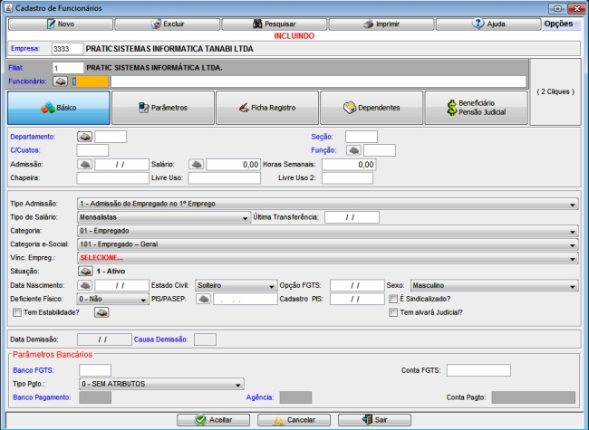Open the Tipo Pgto. dropdown
Image resolution: width=589 pixels, height=430 pixels.
[x=161, y=384]
